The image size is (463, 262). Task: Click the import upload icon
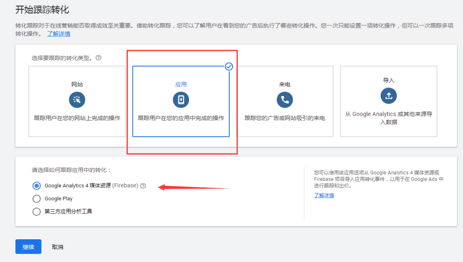(x=388, y=96)
